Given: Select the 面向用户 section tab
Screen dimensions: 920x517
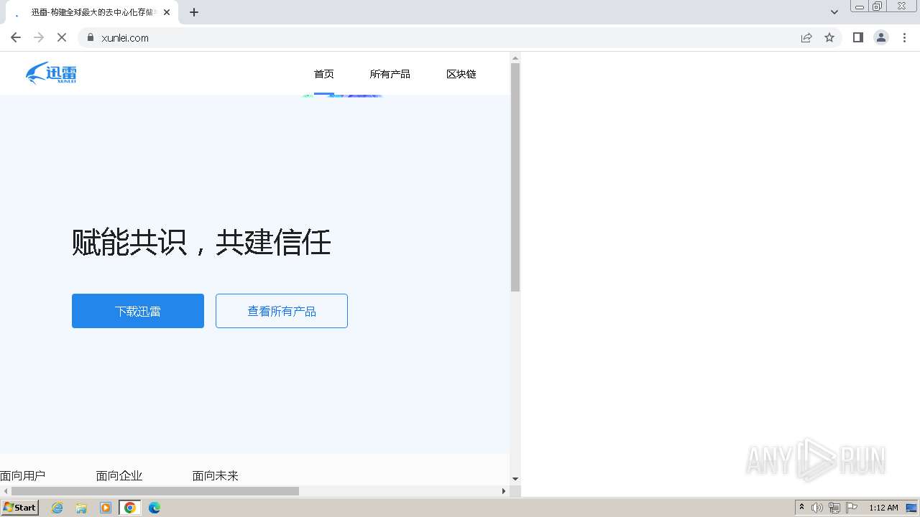Looking at the screenshot, I should click(23, 475).
